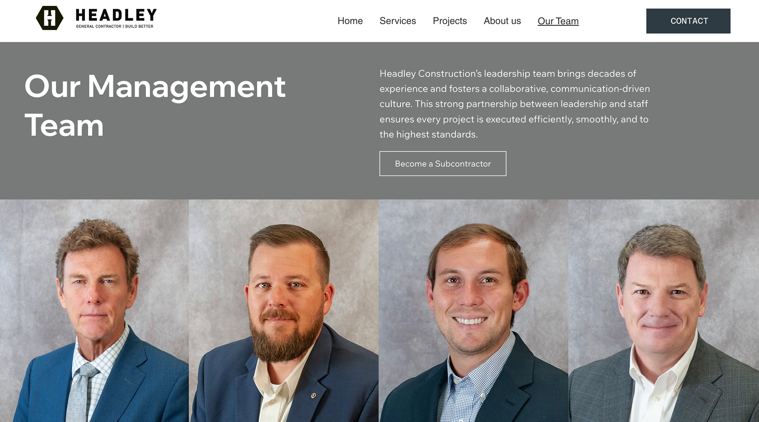Click the Our Management Team heading

click(x=155, y=105)
